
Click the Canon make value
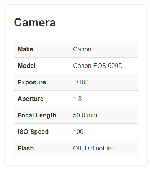[x=82, y=49]
